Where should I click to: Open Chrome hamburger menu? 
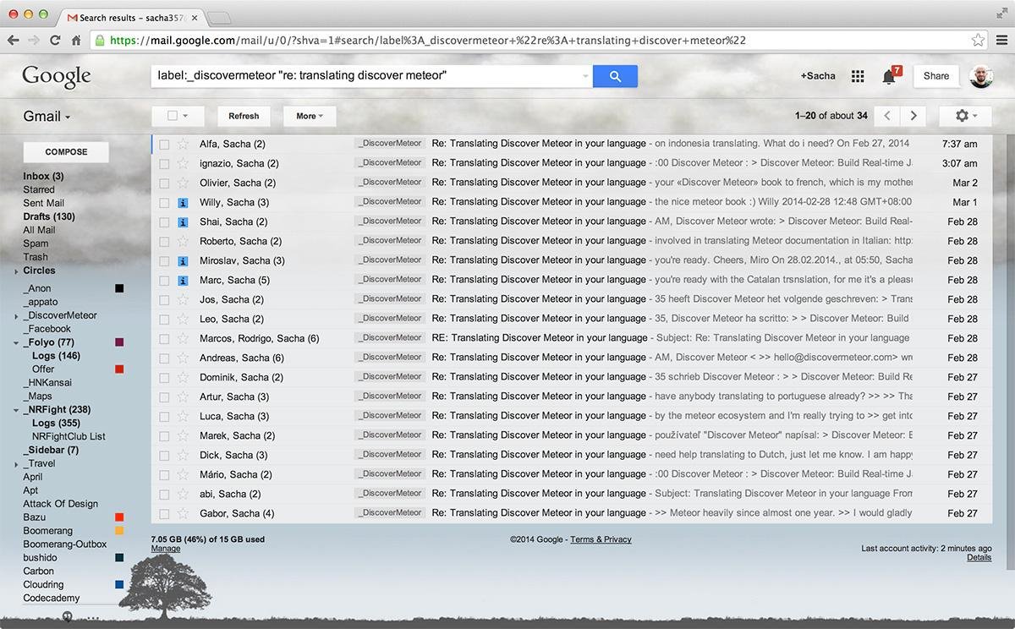tap(1001, 40)
